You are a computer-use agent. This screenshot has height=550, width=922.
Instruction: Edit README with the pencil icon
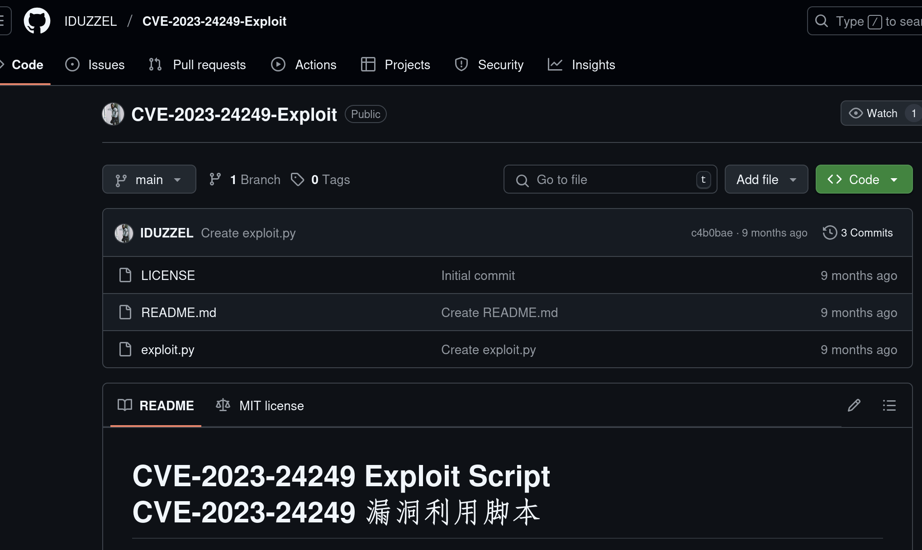tap(854, 405)
